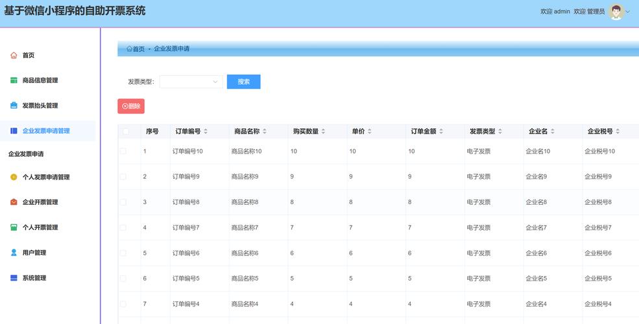Click cell 商品名称9

coord(245,177)
